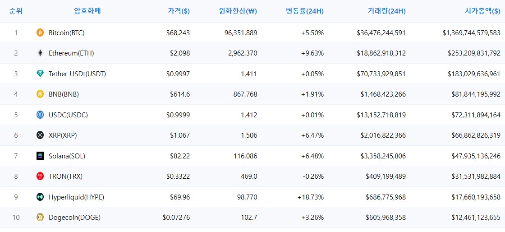The height and width of the screenshot is (232, 505).
Task: Click the BNB yellow coin icon
Action: [x=40, y=94]
